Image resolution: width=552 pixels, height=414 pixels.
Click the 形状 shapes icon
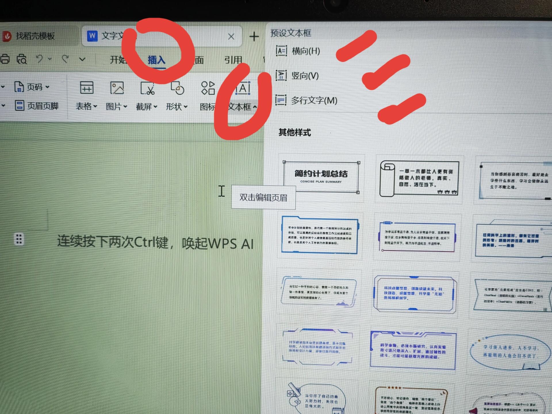(177, 88)
